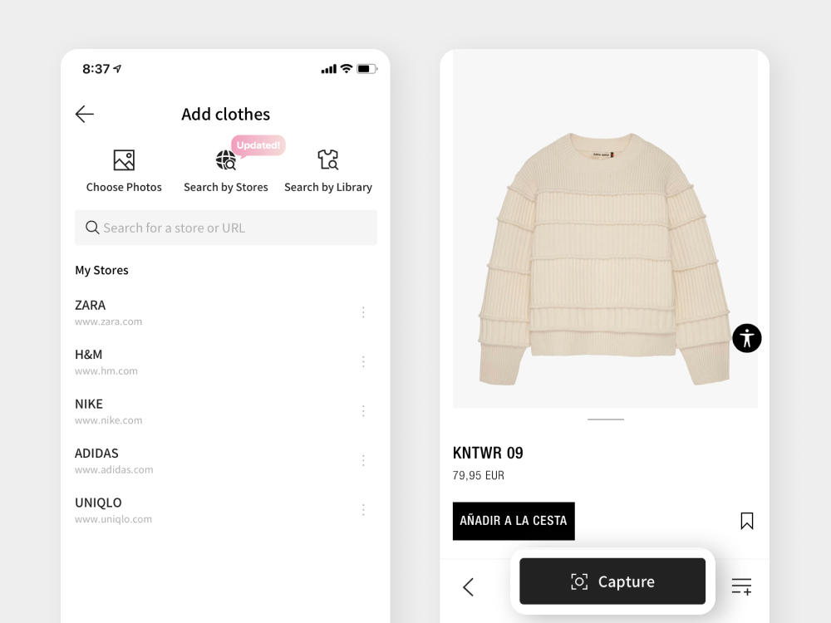Open the UNIQLO store options menu
This screenshot has height=623, width=831.
tap(363, 509)
